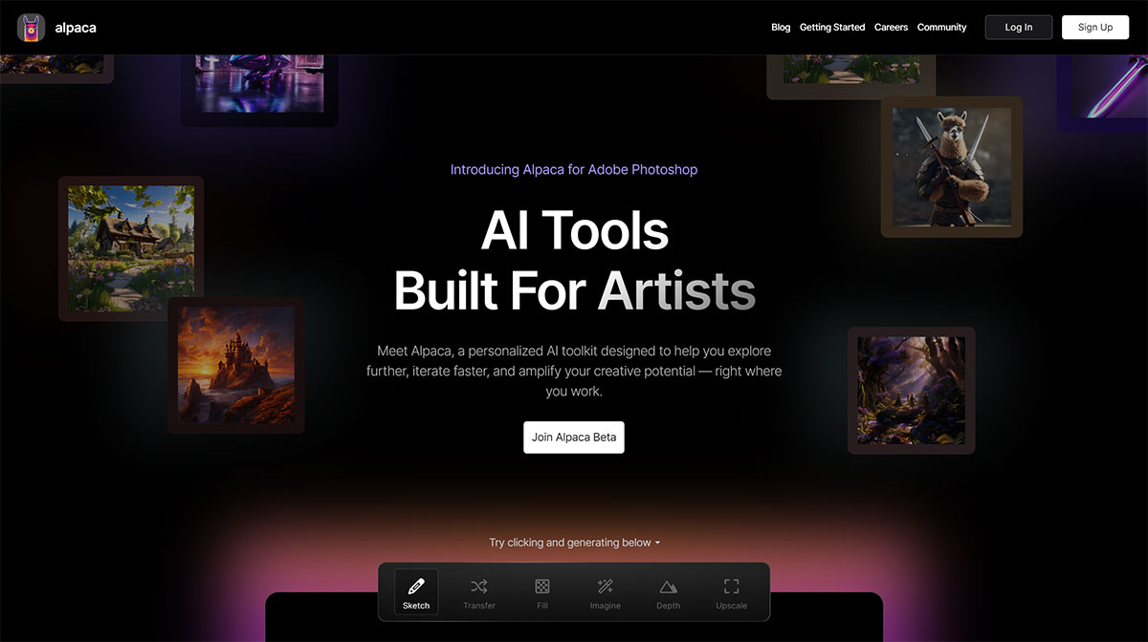Screen dimensions: 1148x642
Task: Open the Careers page
Action: point(891,27)
